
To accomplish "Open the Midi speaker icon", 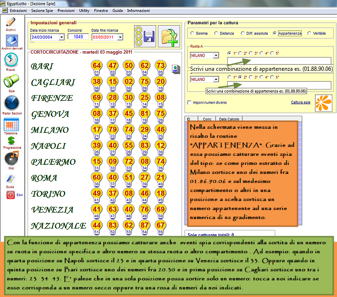I will (x=11, y=158).
